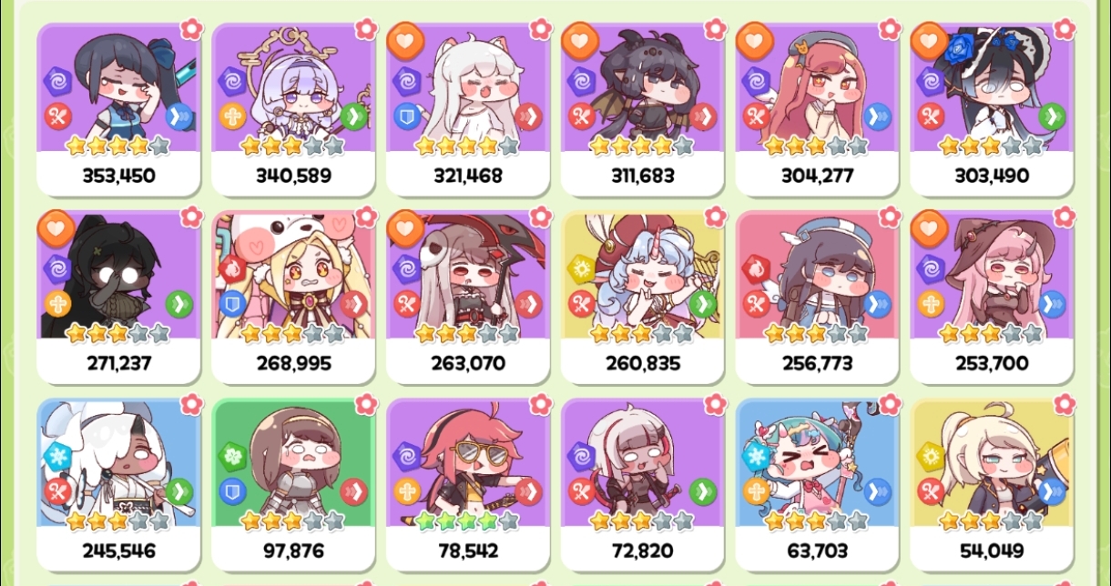Click the pink flower badge on the 353,450 card
The image size is (1111, 586).
pos(191,28)
